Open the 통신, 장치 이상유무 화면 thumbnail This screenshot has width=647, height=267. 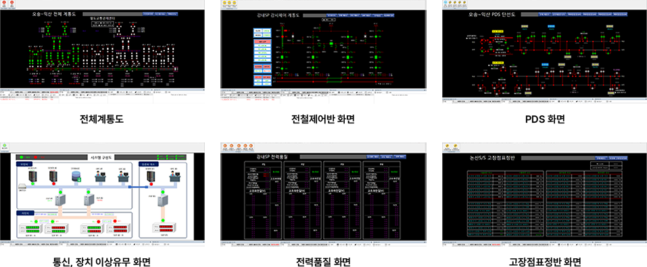102,194
